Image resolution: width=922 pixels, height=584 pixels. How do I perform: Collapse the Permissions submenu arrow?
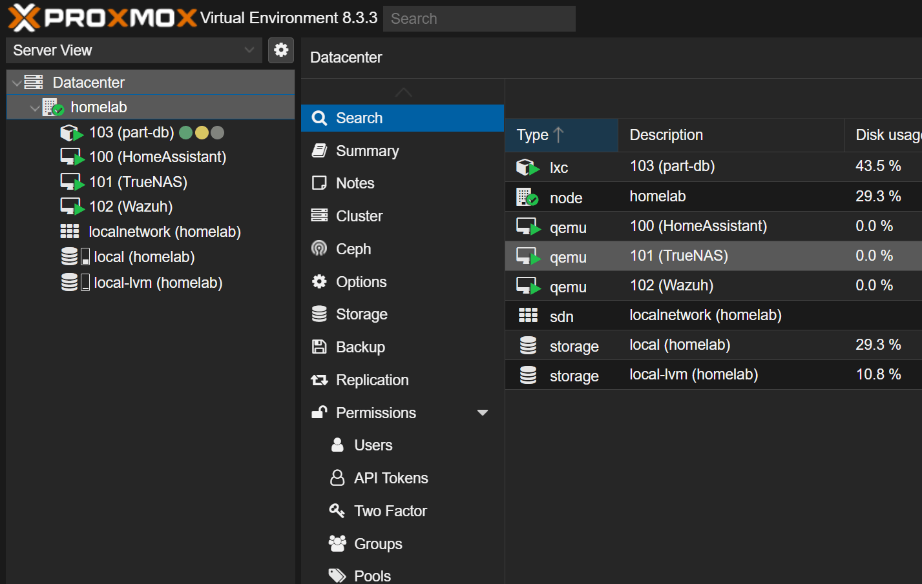[482, 413]
